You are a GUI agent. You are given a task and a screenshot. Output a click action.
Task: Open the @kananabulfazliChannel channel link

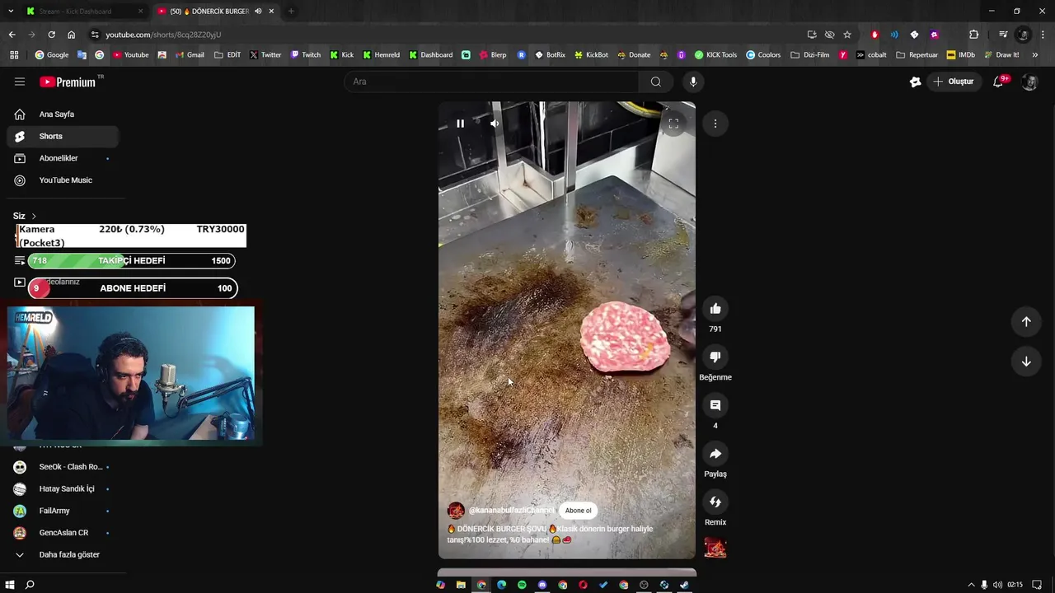click(x=511, y=511)
